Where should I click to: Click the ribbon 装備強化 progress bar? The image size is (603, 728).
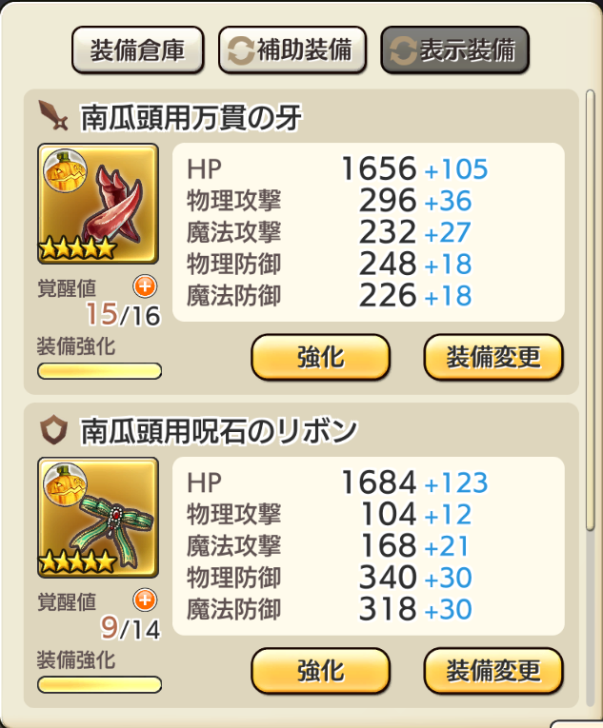point(99,685)
